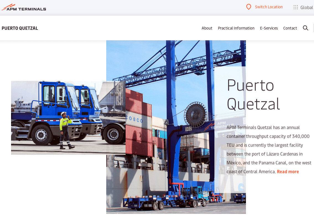This screenshot has height=215, width=314.
Task: Open the E-Services menu item
Action: [269, 28]
